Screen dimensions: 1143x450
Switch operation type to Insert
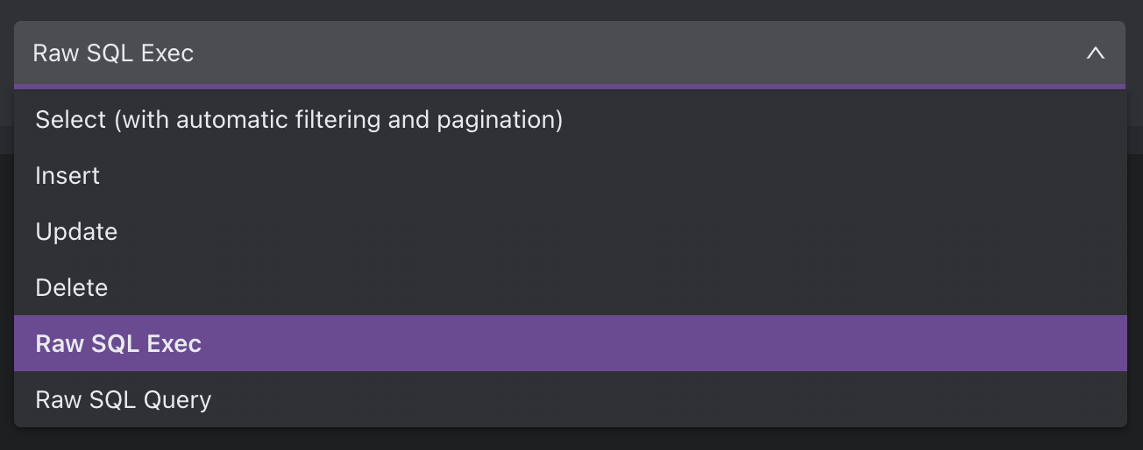point(570,175)
